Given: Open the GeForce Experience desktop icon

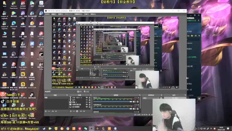Looking at the screenshot, I should (14, 5).
